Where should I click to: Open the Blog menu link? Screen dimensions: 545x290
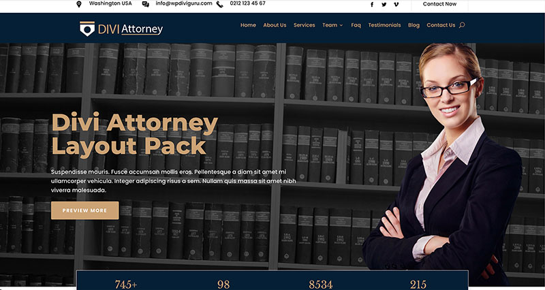pyautogui.click(x=414, y=25)
